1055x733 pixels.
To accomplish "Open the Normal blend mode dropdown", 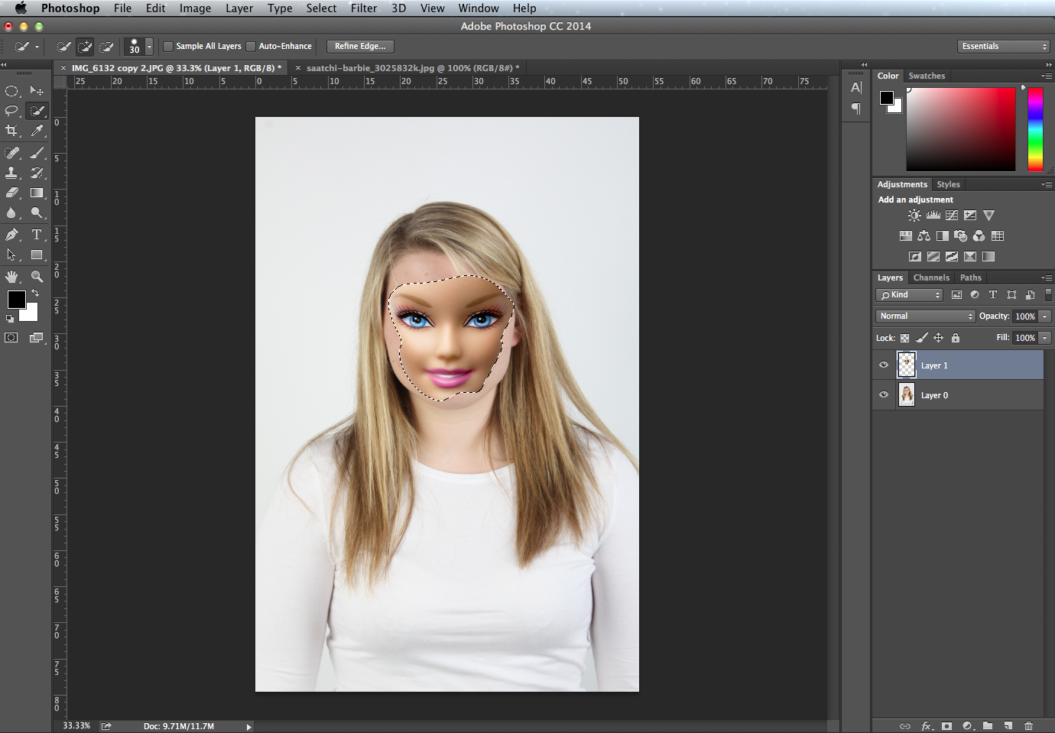I will coord(925,316).
